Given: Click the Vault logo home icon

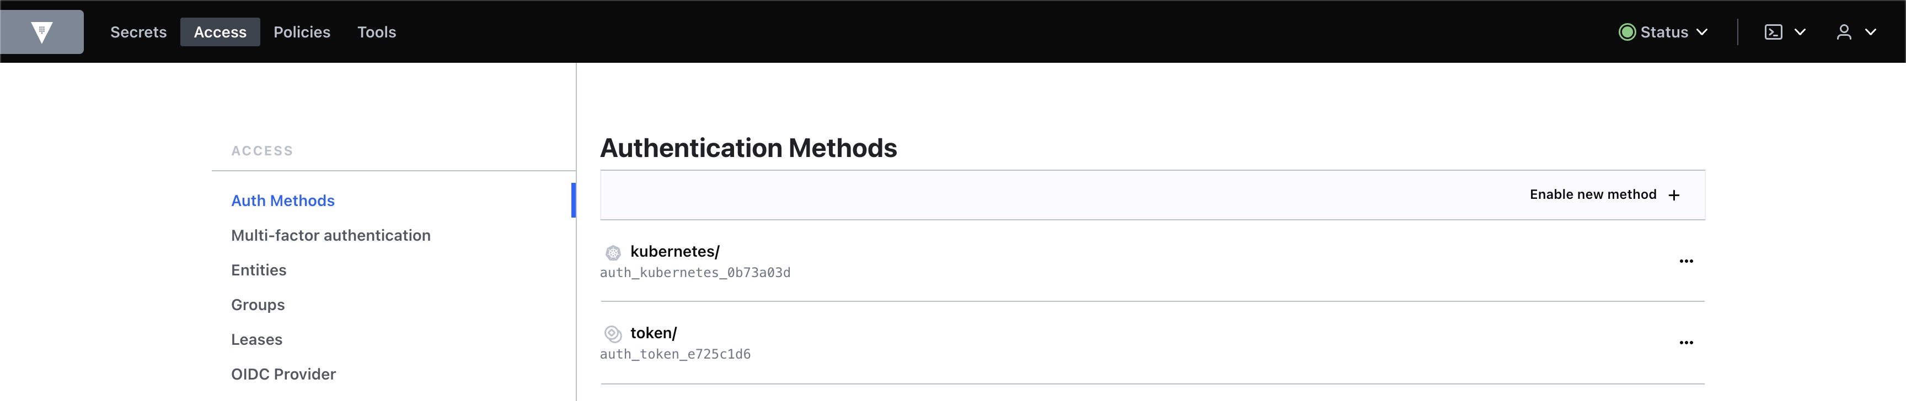Looking at the screenshot, I should tap(42, 32).
